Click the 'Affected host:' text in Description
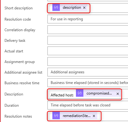128x122 pixels. [x=62, y=95]
